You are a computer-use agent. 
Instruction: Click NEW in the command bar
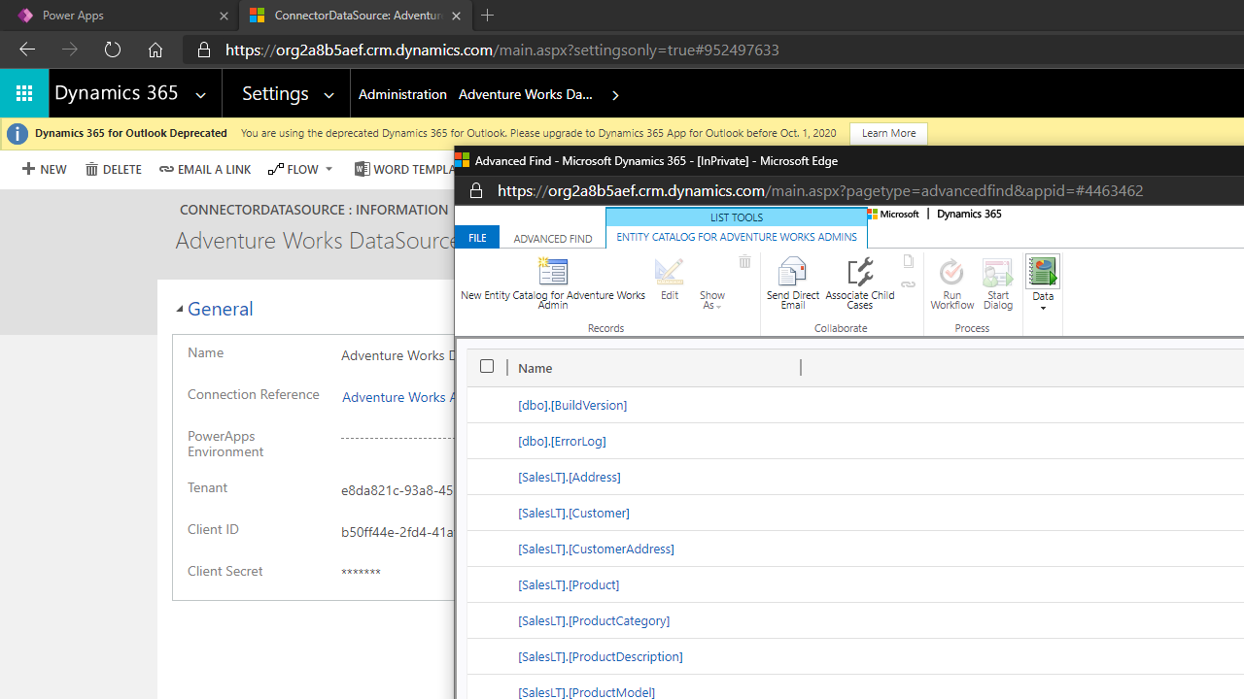pyautogui.click(x=45, y=169)
